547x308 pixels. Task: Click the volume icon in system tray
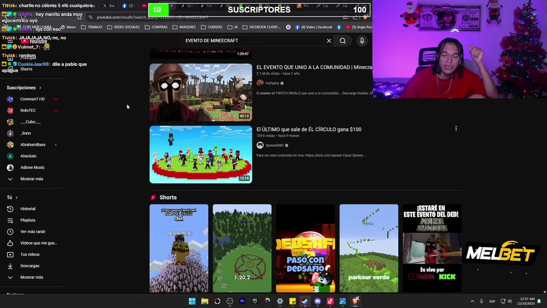pyautogui.click(x=509, y=301)
